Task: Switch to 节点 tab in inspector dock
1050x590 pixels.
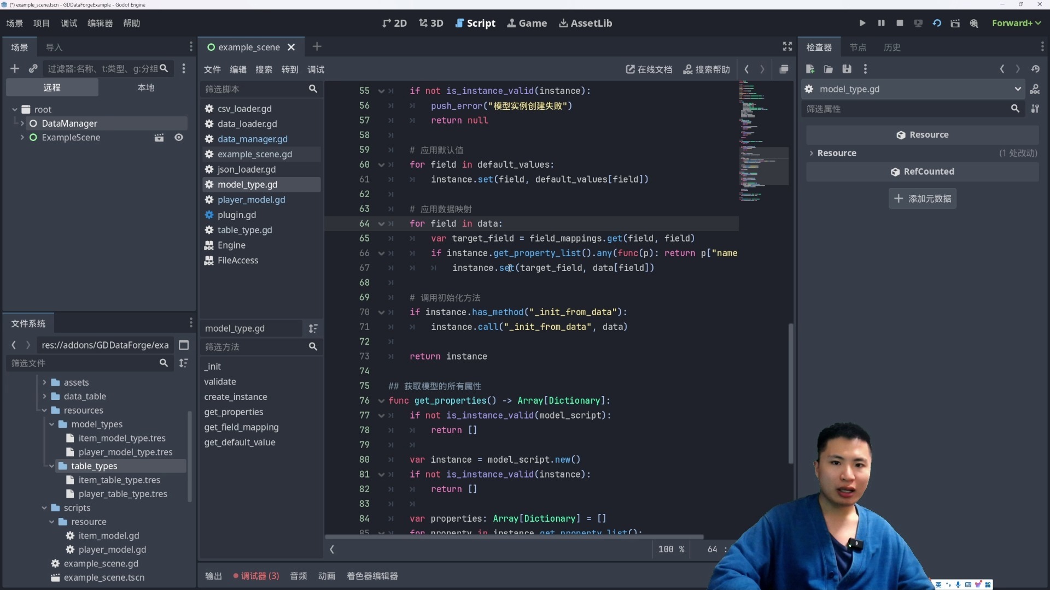Action: [857, 47]
